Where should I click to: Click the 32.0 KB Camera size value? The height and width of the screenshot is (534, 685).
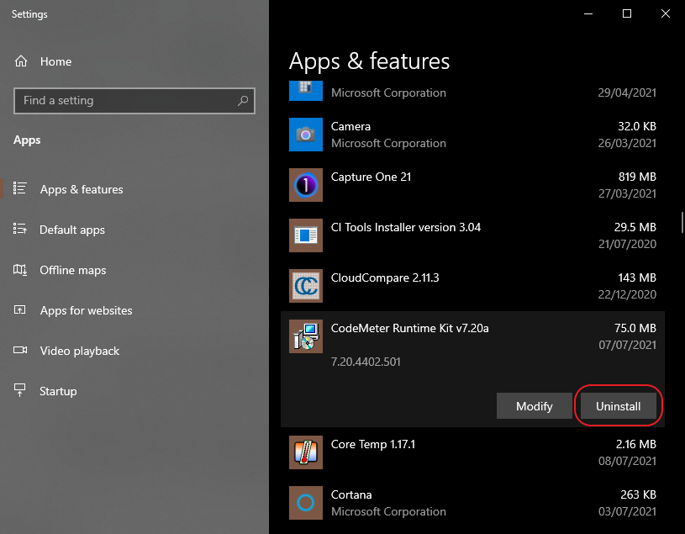pos(637,126)
